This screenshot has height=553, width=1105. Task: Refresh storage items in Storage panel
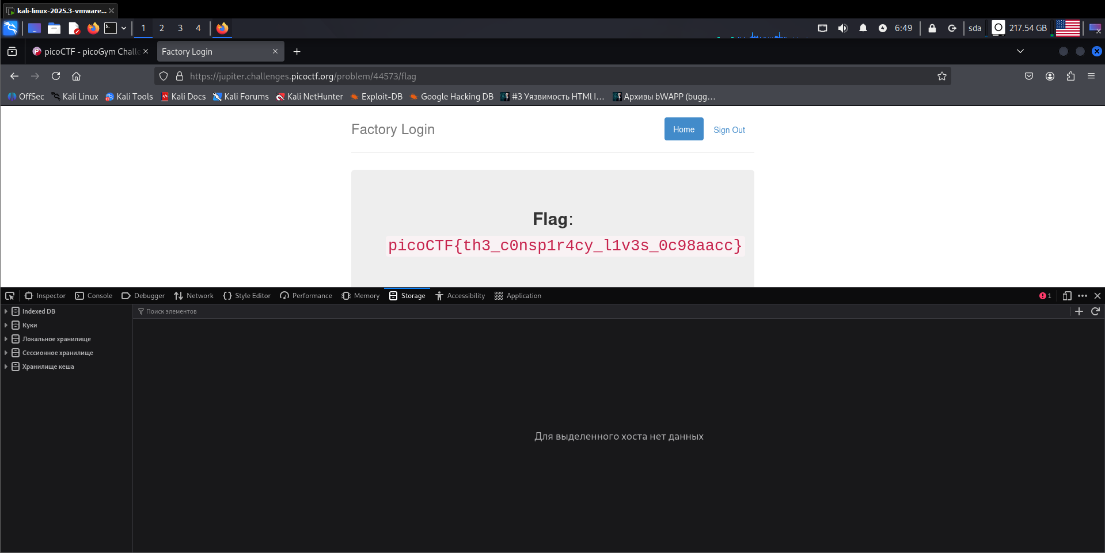coord(1095,311)
